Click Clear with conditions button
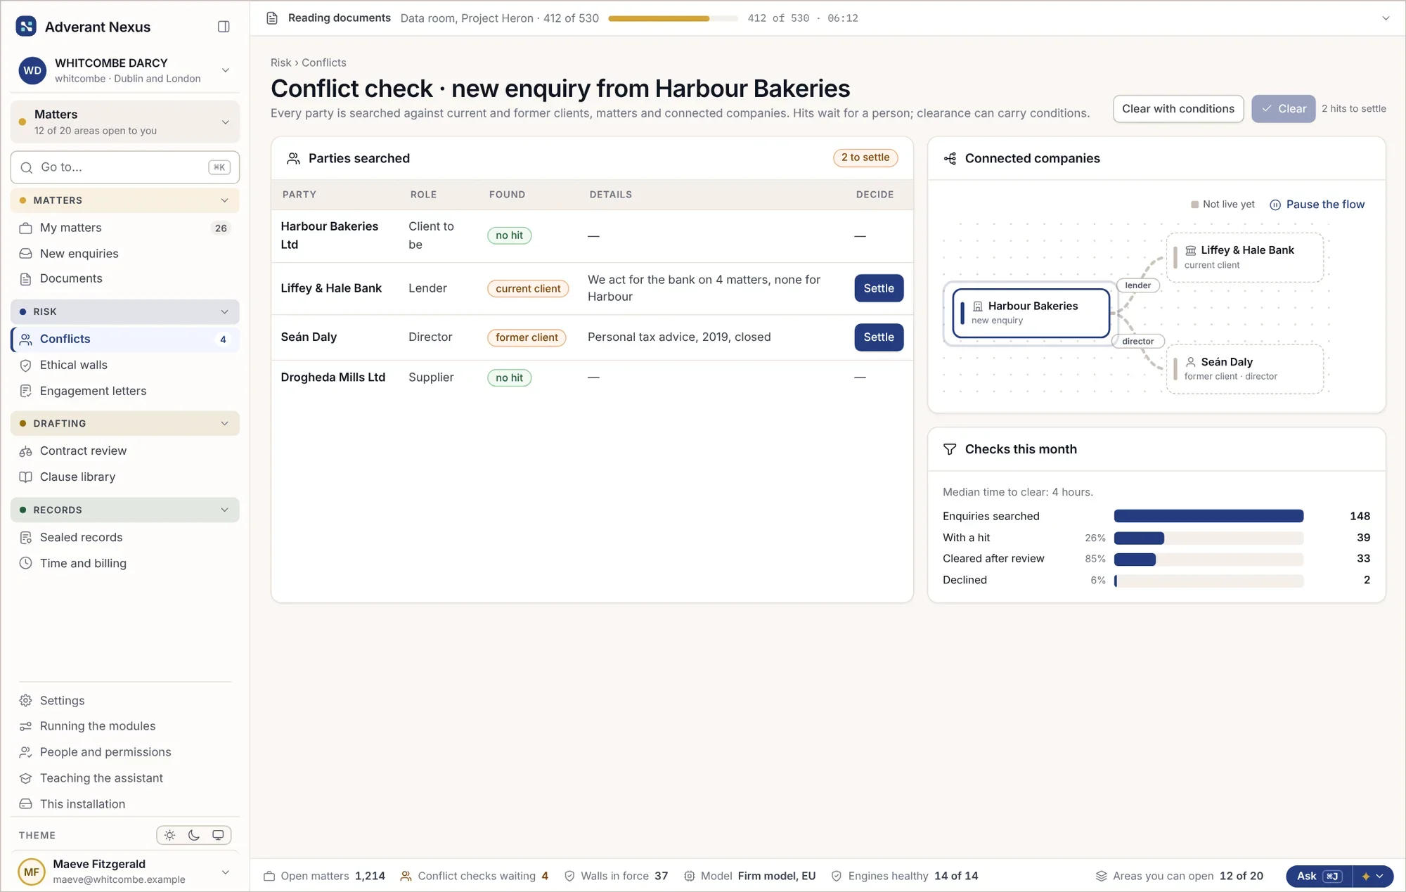Viewport: 1406px width, 892px height. tap(1178, 109)
